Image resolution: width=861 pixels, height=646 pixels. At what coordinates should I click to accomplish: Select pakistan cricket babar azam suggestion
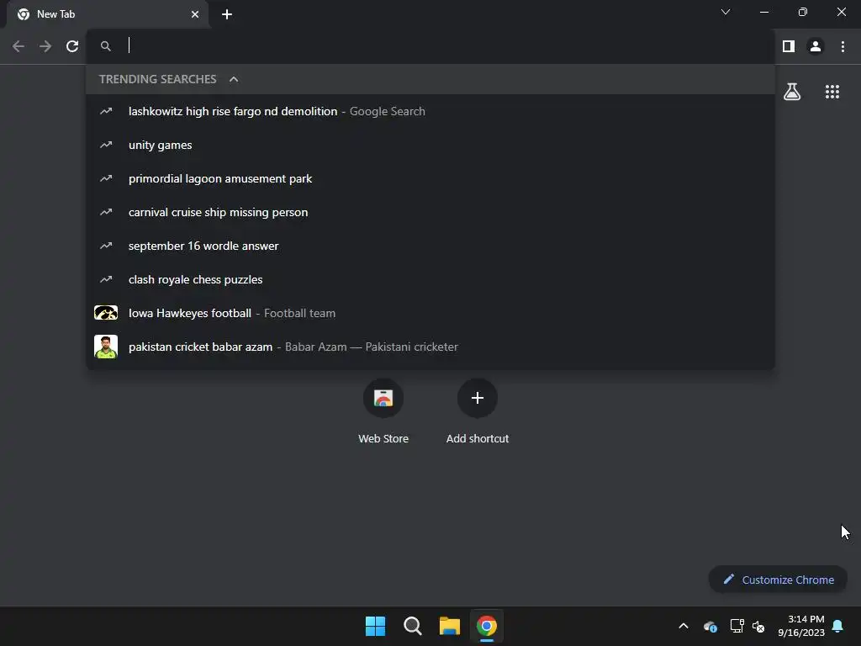tap(430, 347)
